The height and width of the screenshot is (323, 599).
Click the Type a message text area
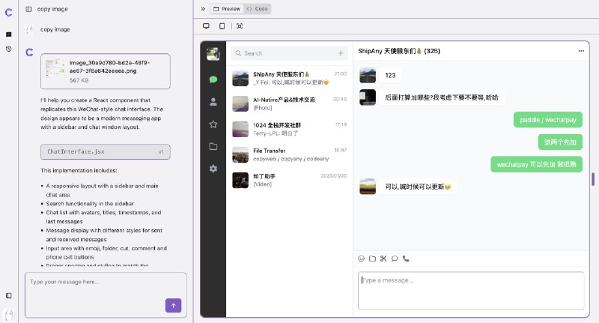pyautogui.click(x=471, y=291)
